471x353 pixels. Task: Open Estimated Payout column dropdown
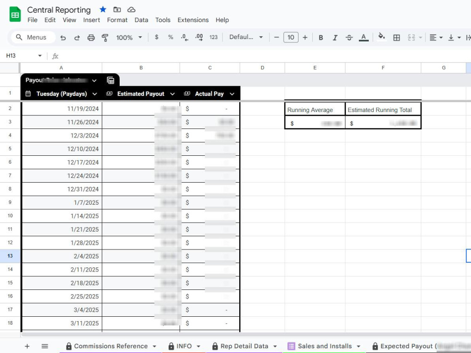pos(172,94)
